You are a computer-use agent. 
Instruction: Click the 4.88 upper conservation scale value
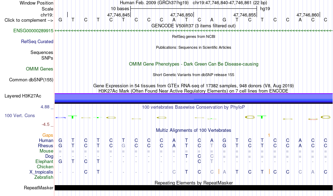tap(45, 107)
